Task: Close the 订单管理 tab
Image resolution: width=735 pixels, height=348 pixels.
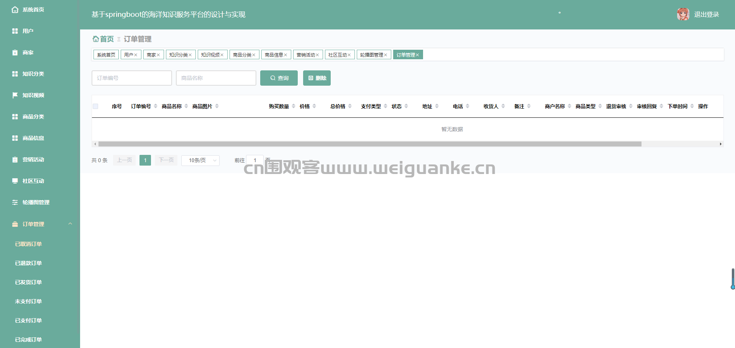Action: coord(417,55)
